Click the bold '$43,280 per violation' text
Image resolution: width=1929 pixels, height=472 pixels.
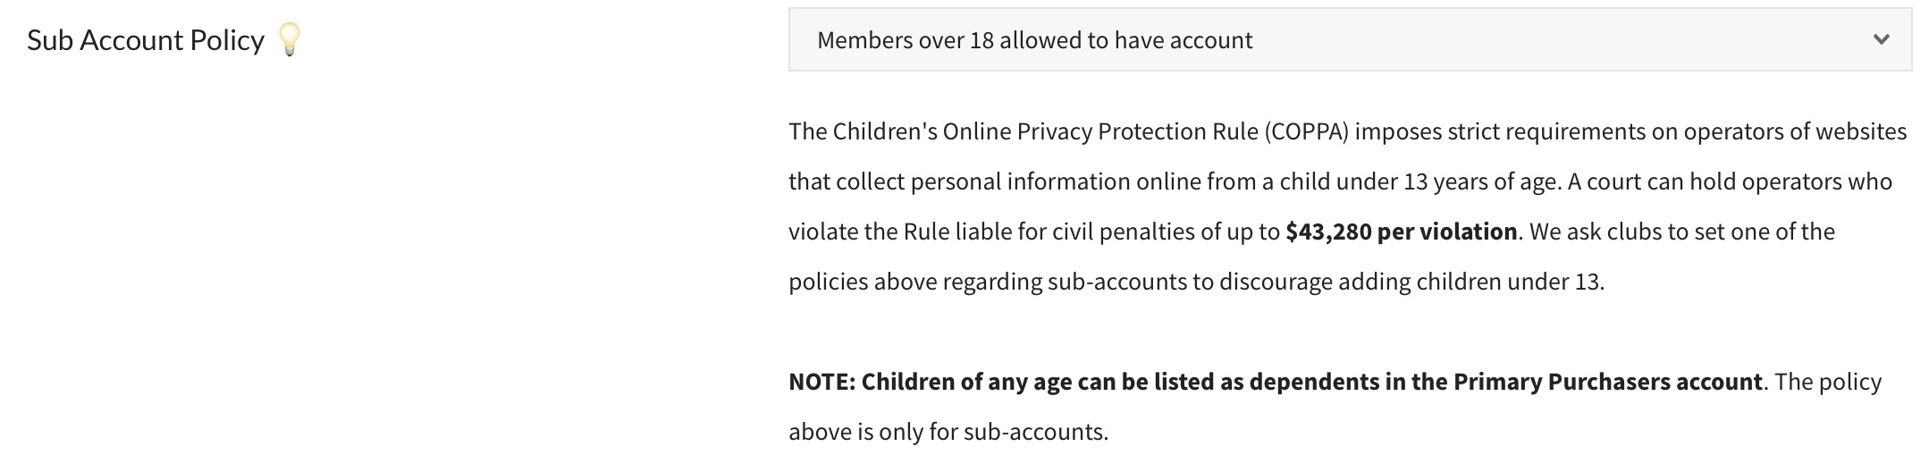coord(1401,232)
